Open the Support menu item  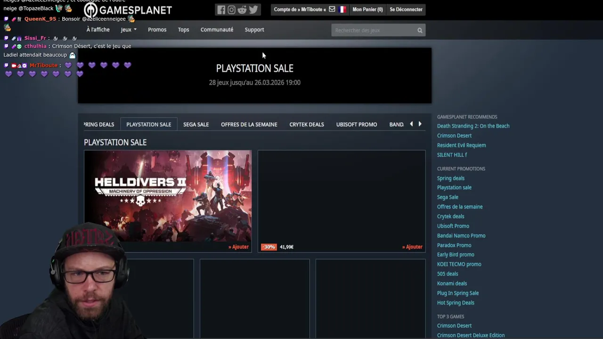point(254,30)
